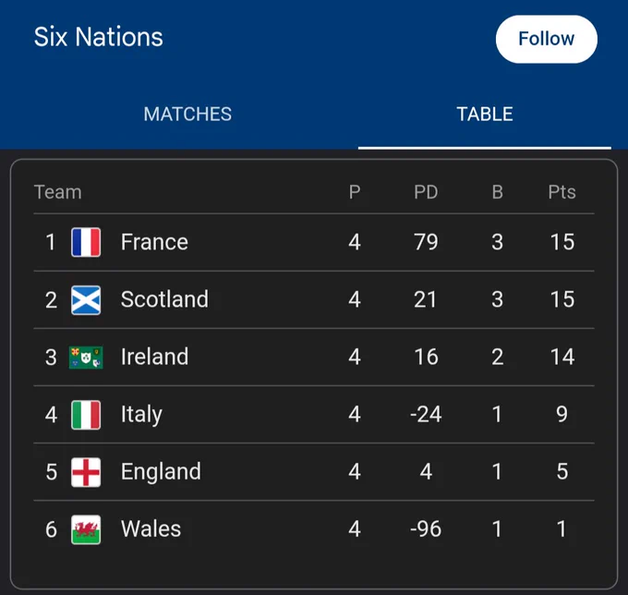This screenshot has height=595, width=628.
Task: Open the Italy team name link
Action: pos(141,415)
